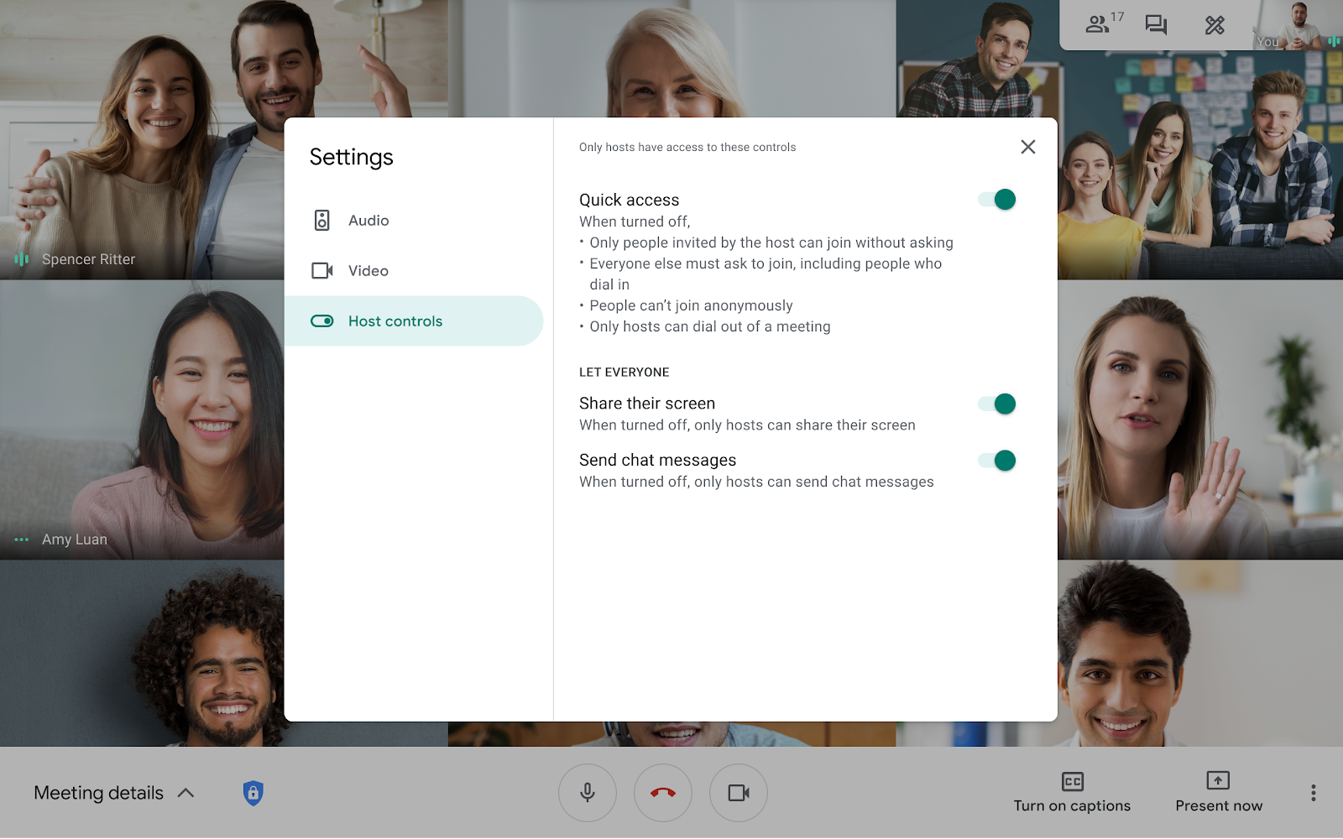Click Spencer Ritter's audio activity indicator
This screenshot has height=839, width=1343.
point(22,259)
